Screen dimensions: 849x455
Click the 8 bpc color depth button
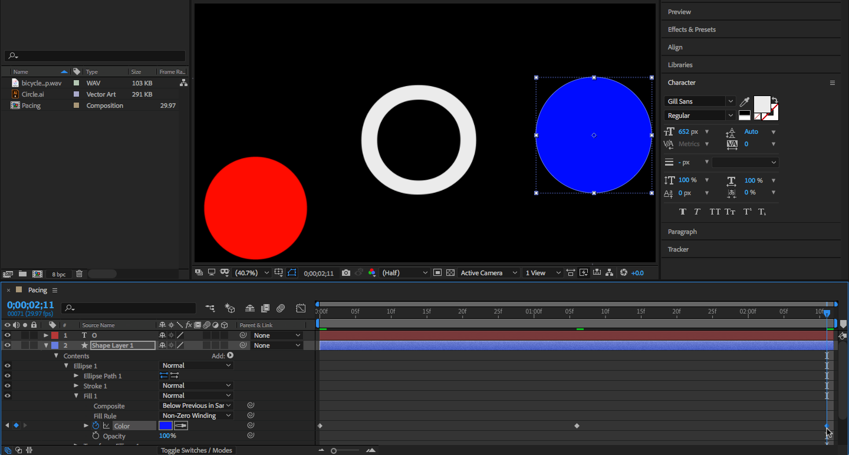coord(59,274)
